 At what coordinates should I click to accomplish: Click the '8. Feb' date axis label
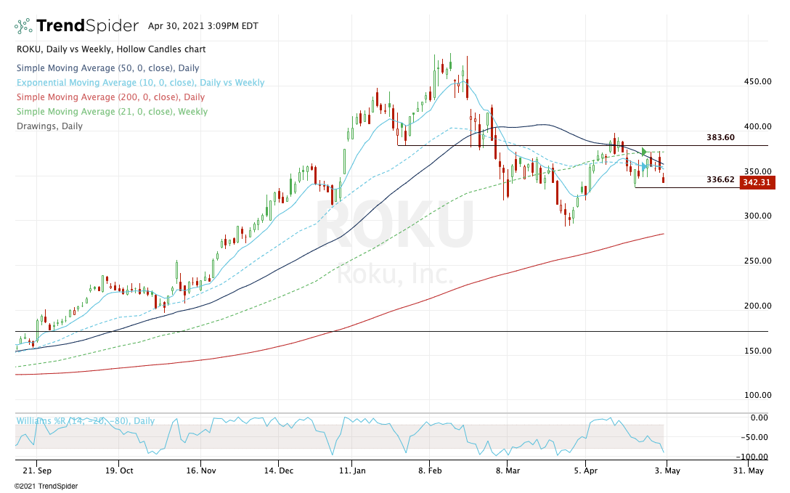(x=429, y=470)
